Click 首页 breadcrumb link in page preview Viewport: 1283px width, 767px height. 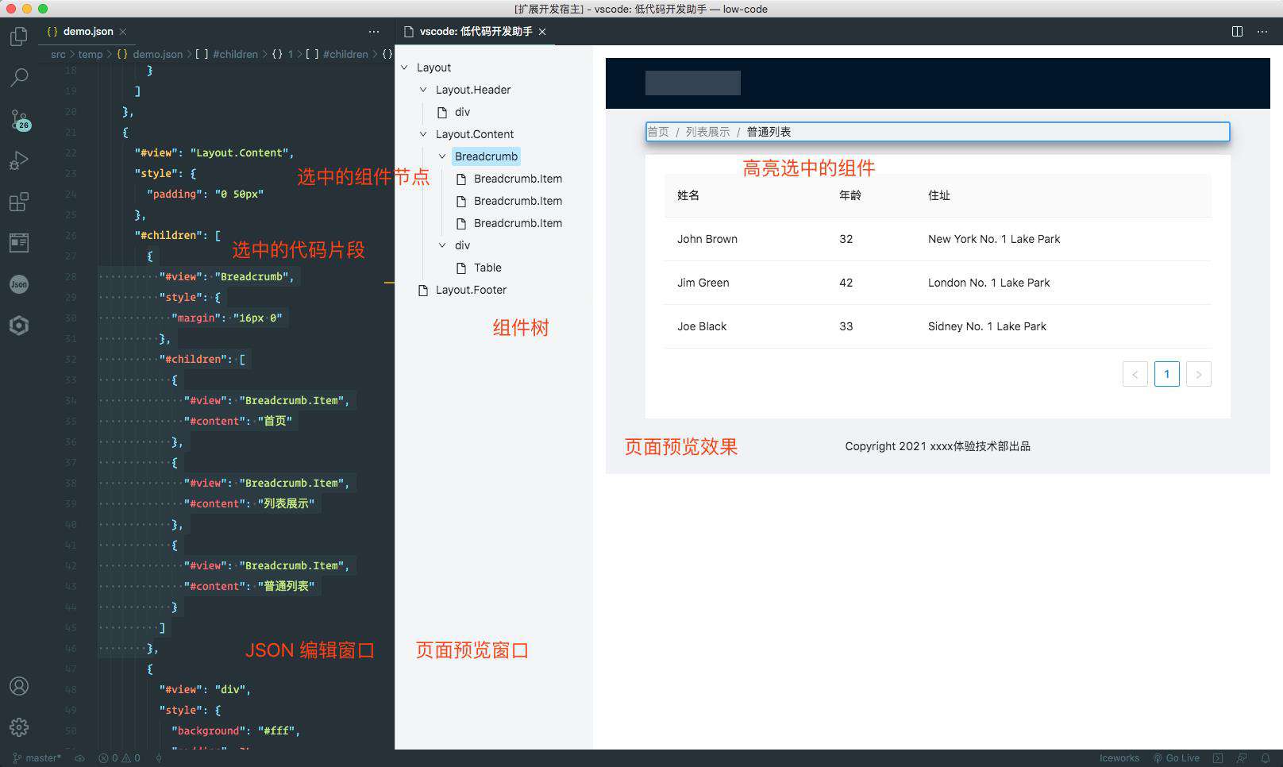coord(658,132)
